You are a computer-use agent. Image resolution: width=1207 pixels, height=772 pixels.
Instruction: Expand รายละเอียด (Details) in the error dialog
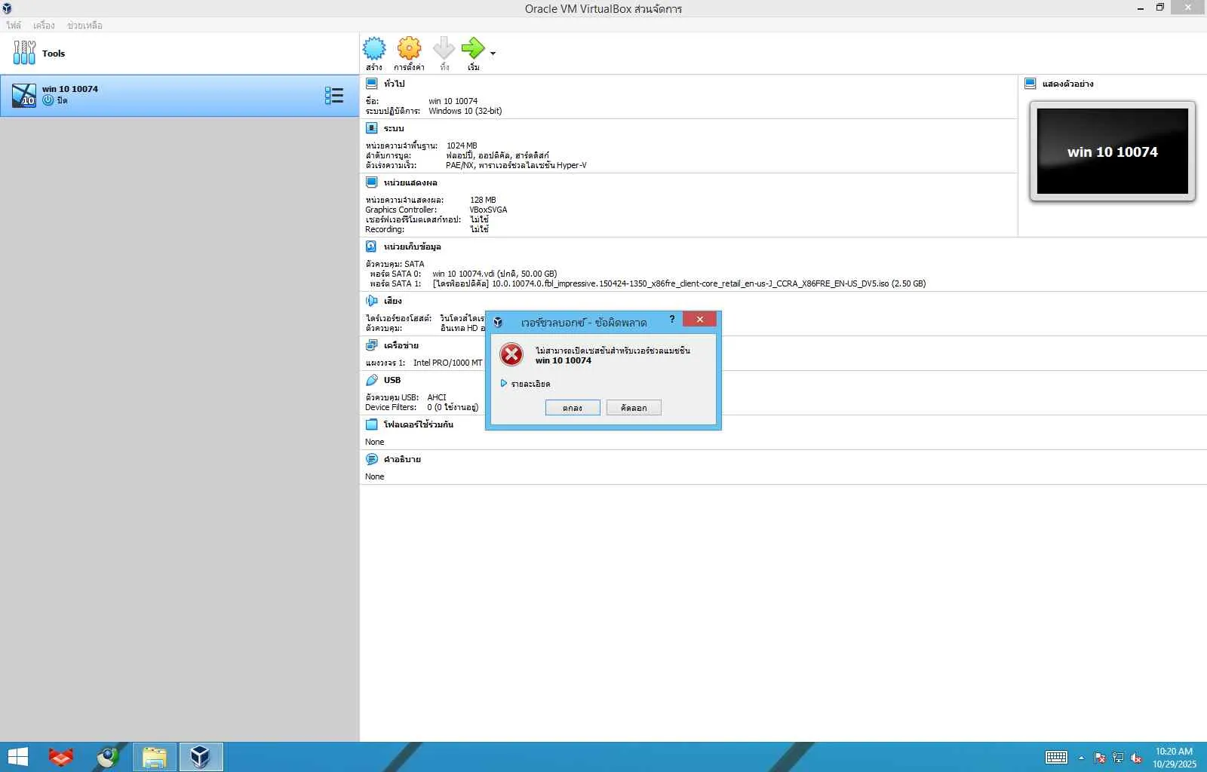click(x=525, y=384)
